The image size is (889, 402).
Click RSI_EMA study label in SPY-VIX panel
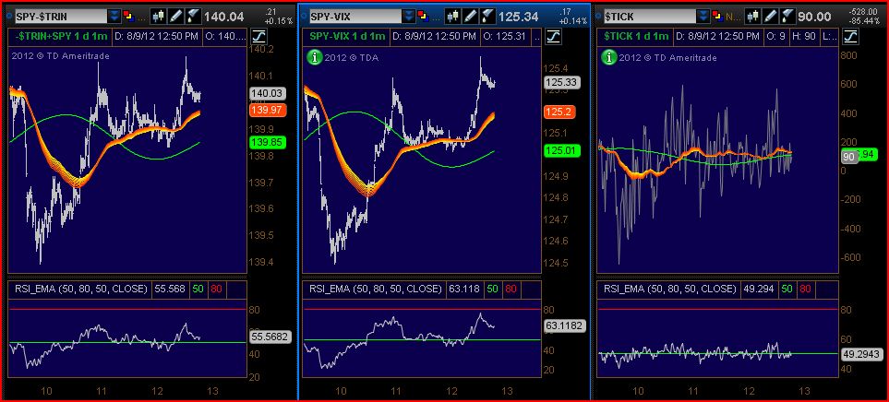coord(376,289)
